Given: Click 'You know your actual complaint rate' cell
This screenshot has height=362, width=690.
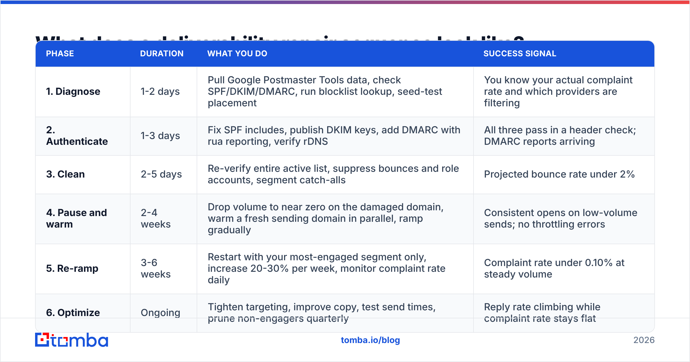Looking at the screenshot, I should coord(564,92).
